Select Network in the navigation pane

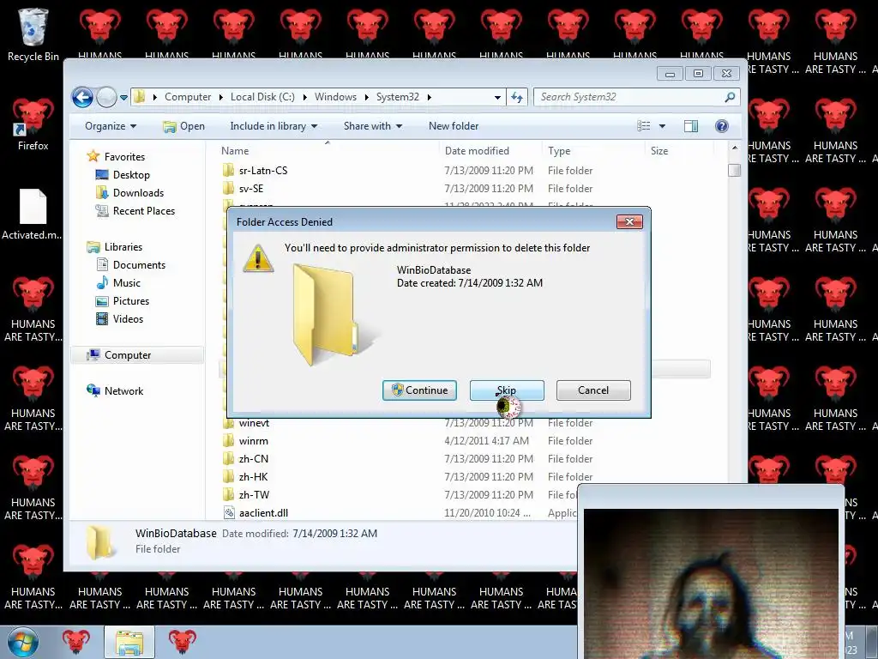[x=115, y=391]
